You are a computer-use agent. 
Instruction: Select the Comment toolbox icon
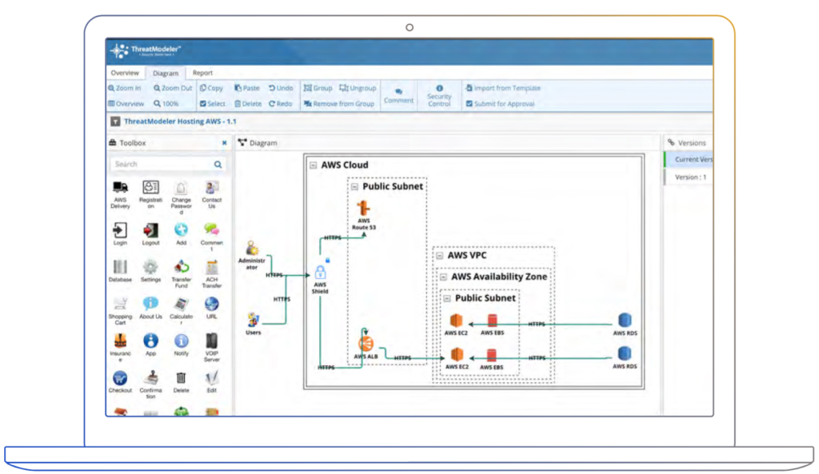(211, 229)
